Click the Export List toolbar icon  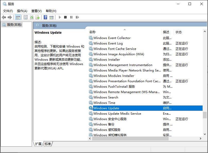pyautogui.click(x=38, y=17)
